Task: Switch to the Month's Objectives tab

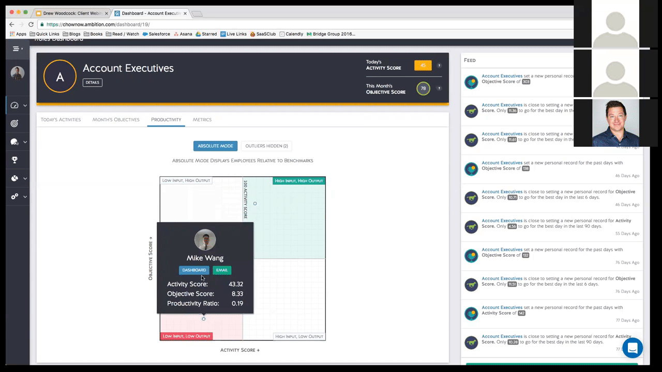Action: pyautogui.click(x=116, y=120)
